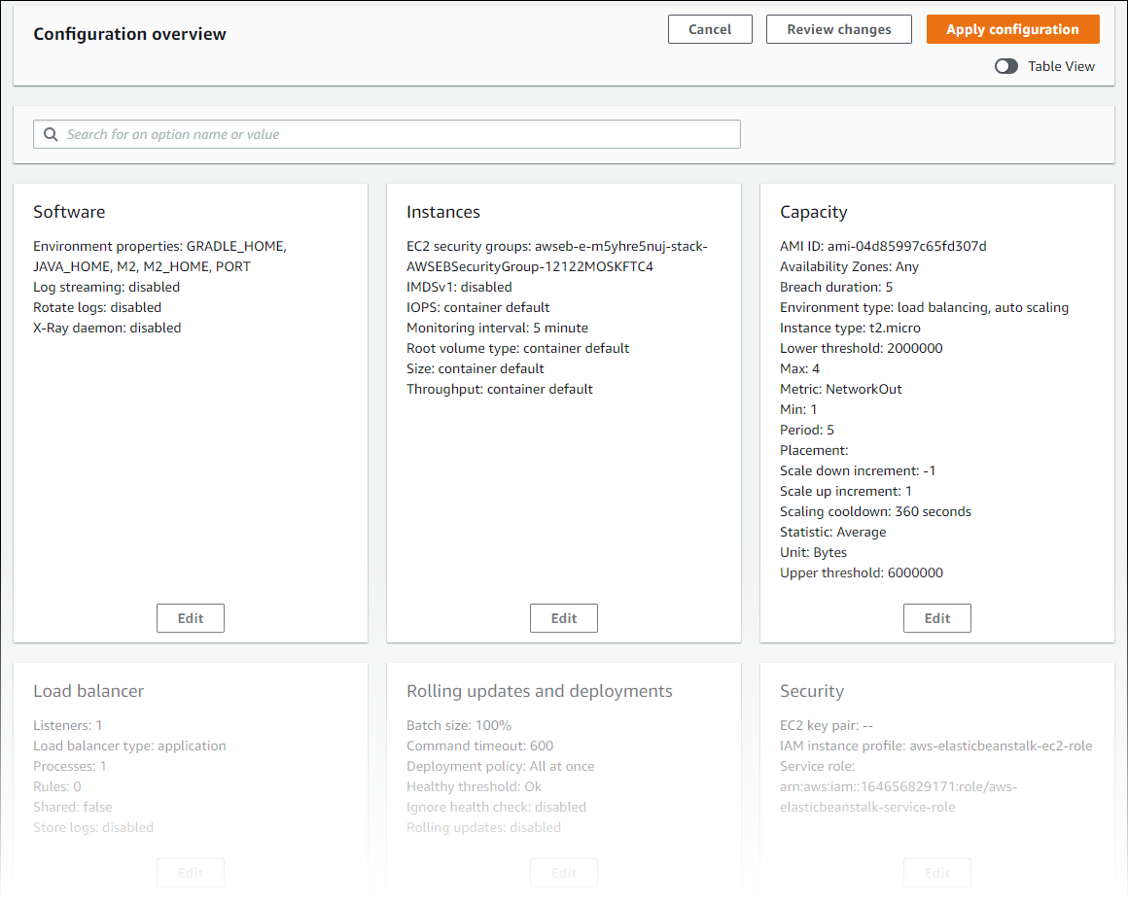Select the Load balancer heading
The width and height of the screenshot is (1128, 902).
point(88,691)
